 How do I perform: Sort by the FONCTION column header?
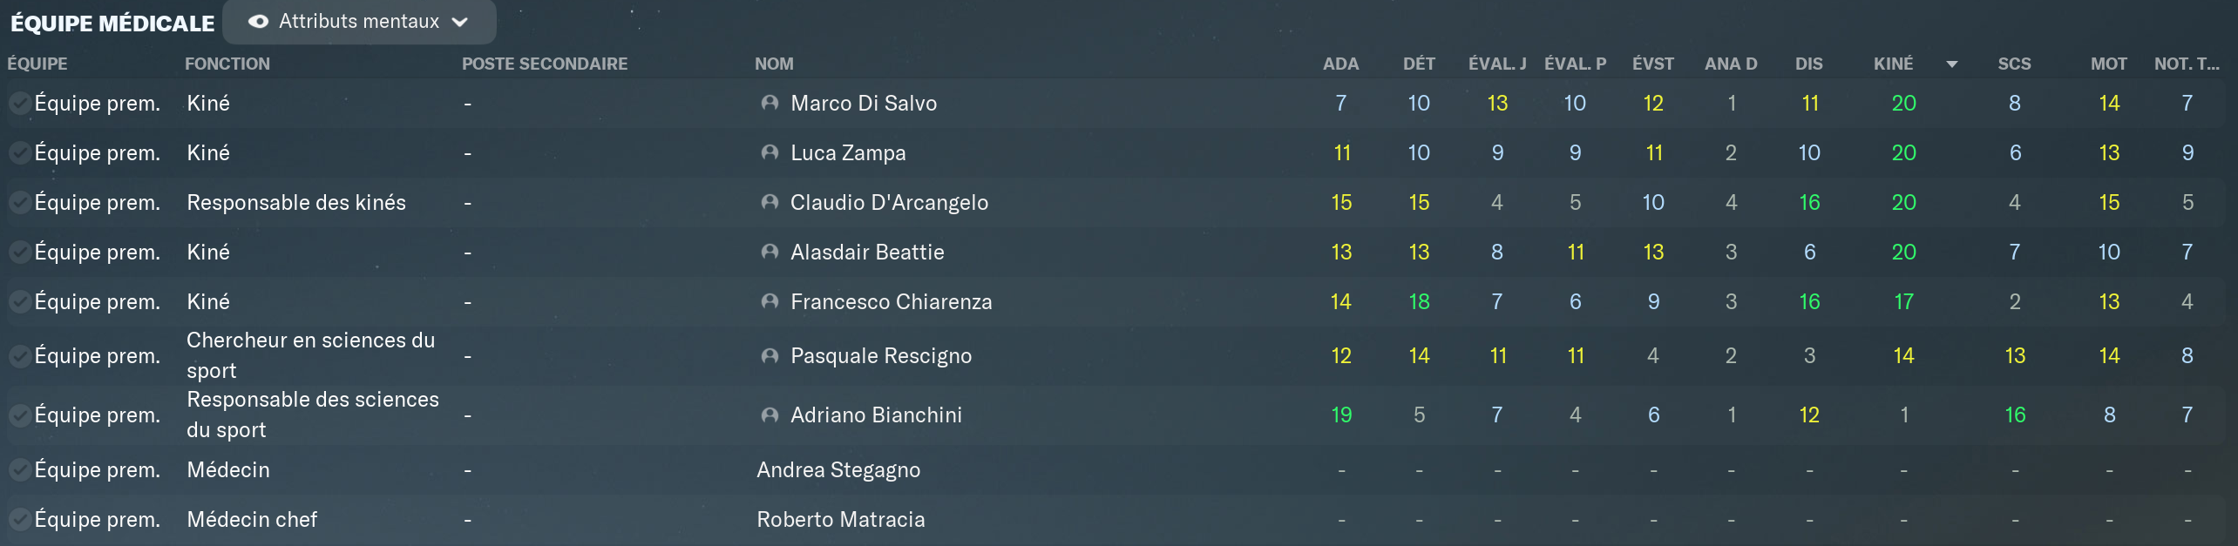[227, 64]
